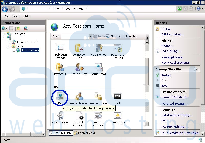The image size is (205, 143).
Task: Open Pages and Controls feature
Action: click(118, 52)
